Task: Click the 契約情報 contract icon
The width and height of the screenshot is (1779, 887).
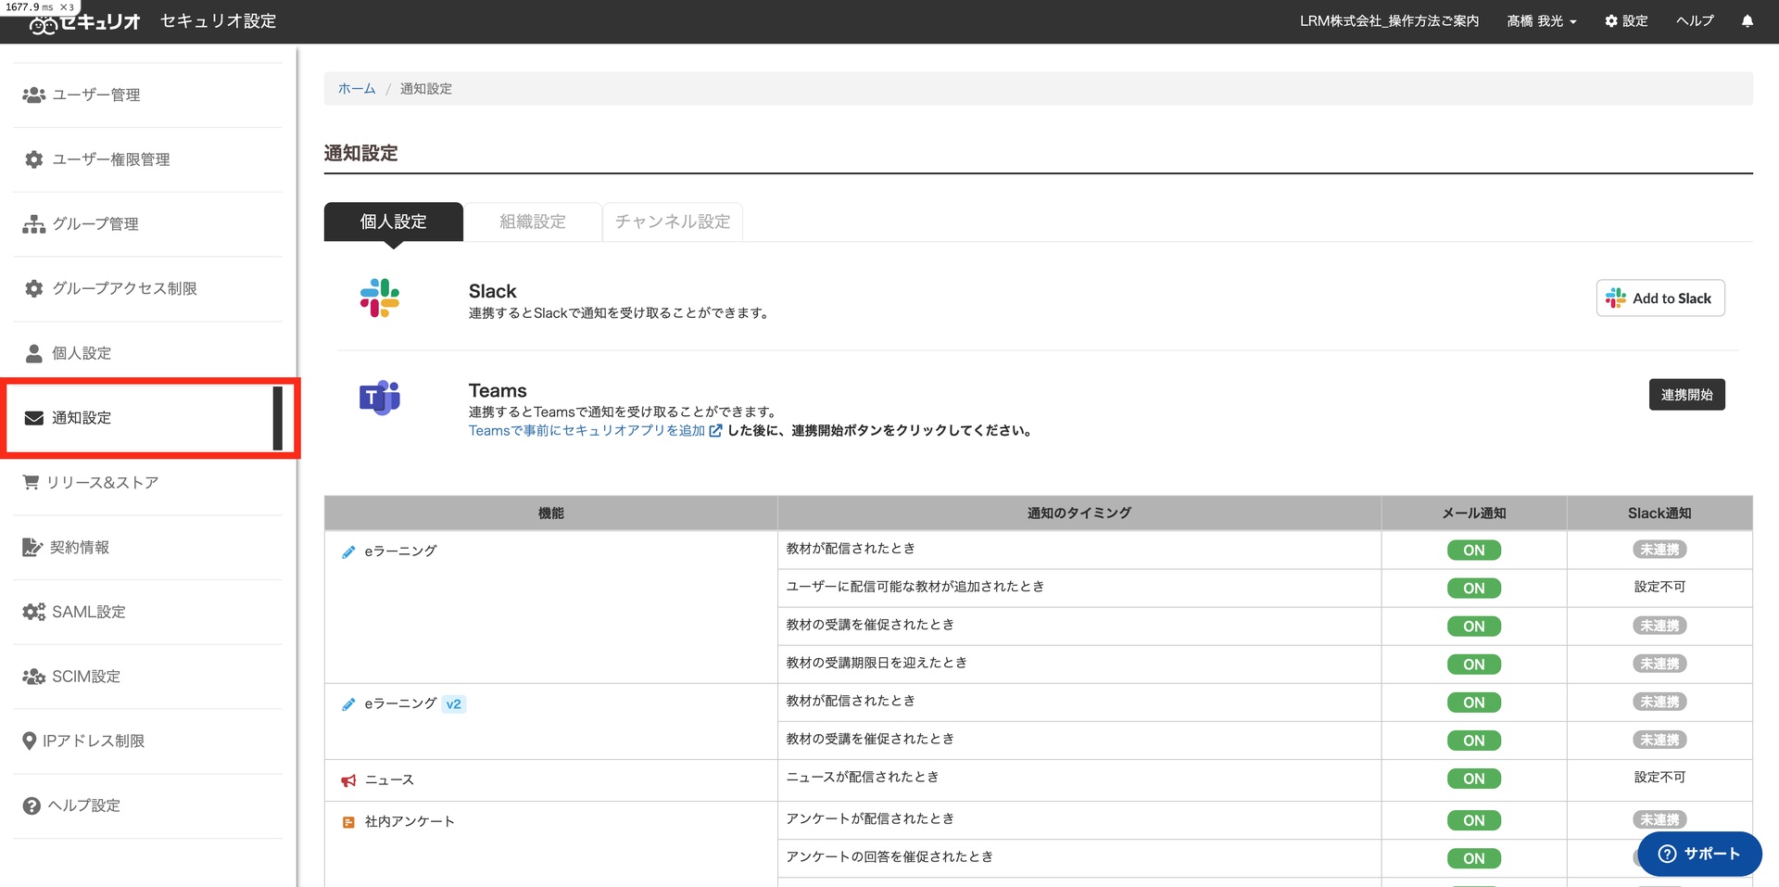Action: point(32,547)
